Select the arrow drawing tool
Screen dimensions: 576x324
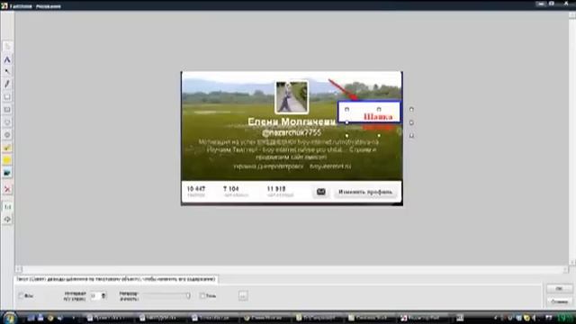7,72
